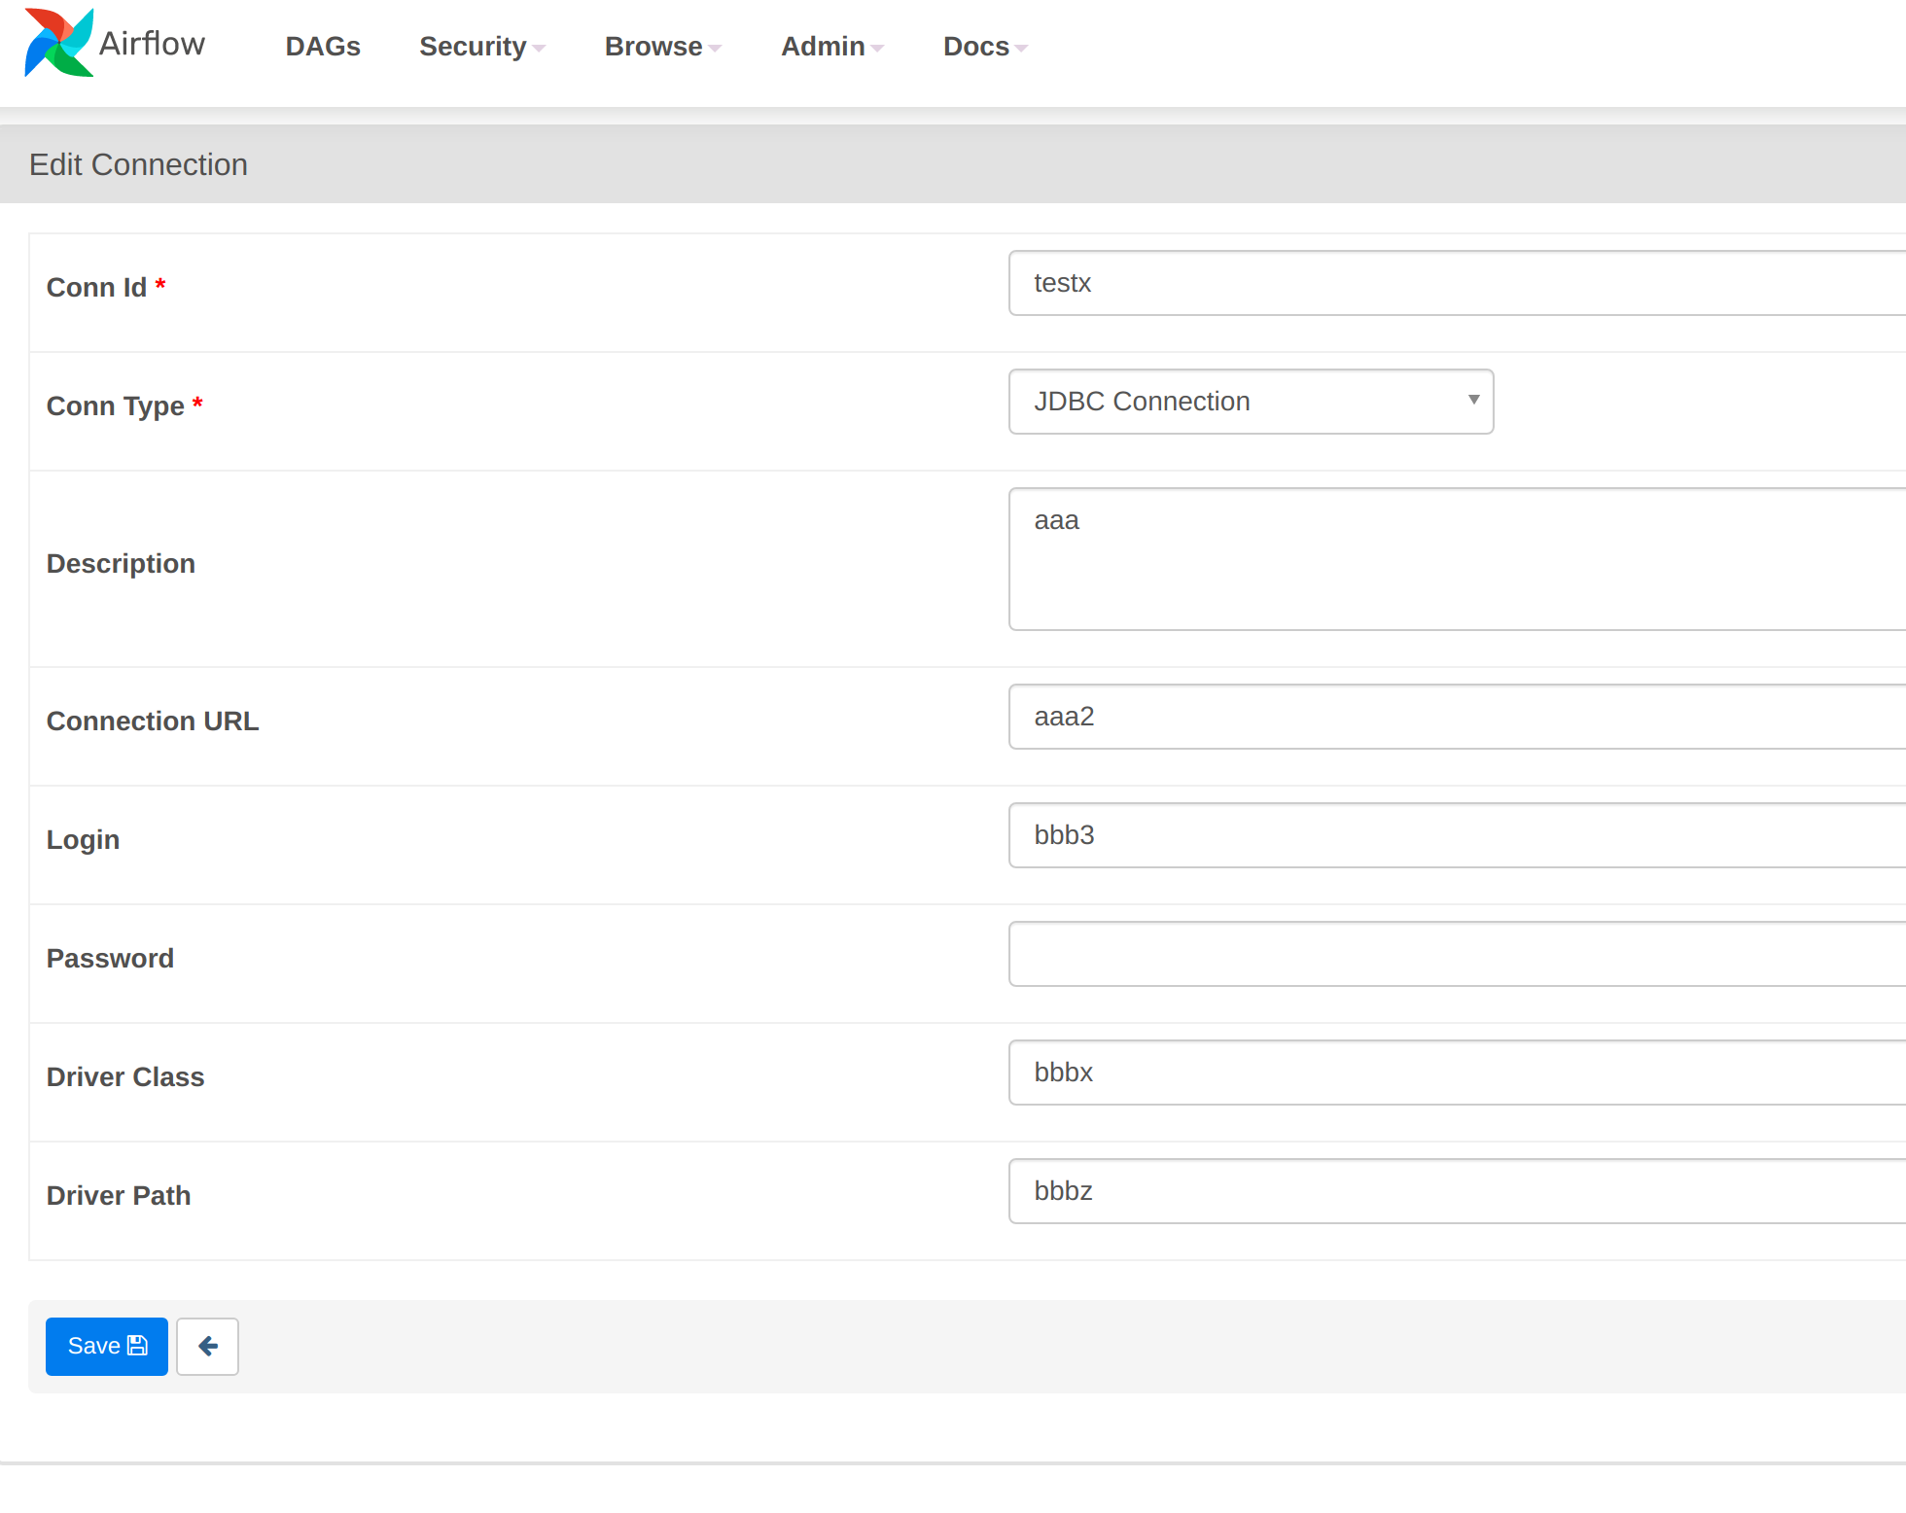Screen dimensions: 1906x1513
Task: Select the Connection URL field
Action: point(1361,717)
